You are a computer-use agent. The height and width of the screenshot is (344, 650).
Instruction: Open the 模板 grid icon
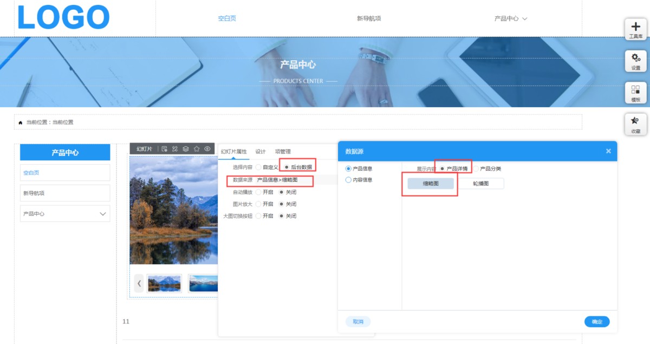pyautogui.click(x=636, y=93)
